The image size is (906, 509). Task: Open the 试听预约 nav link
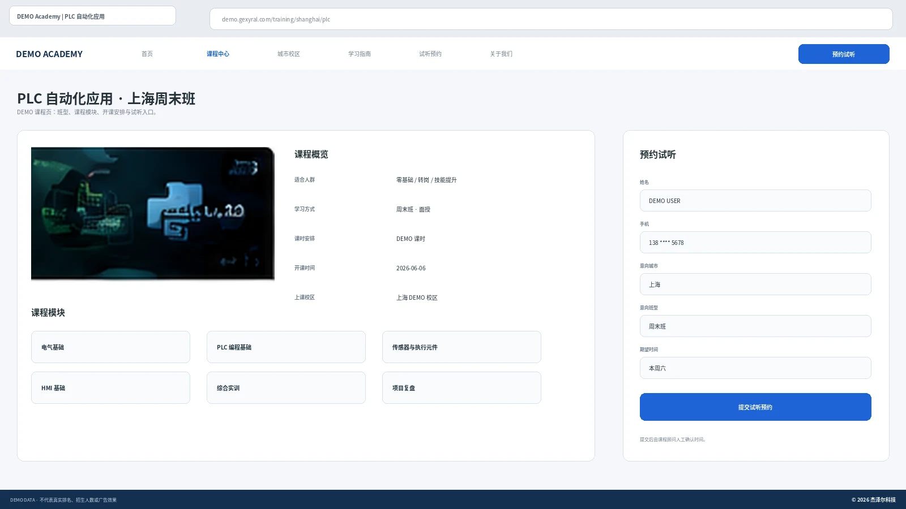pos(430,54)
